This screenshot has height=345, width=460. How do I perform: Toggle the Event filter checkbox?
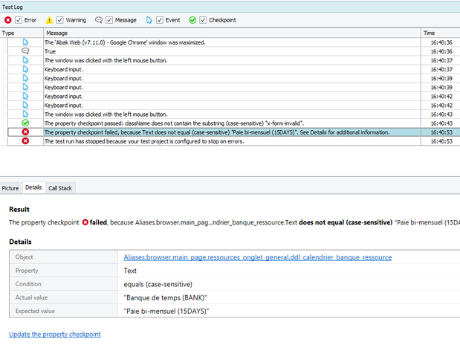click(159, 20)
